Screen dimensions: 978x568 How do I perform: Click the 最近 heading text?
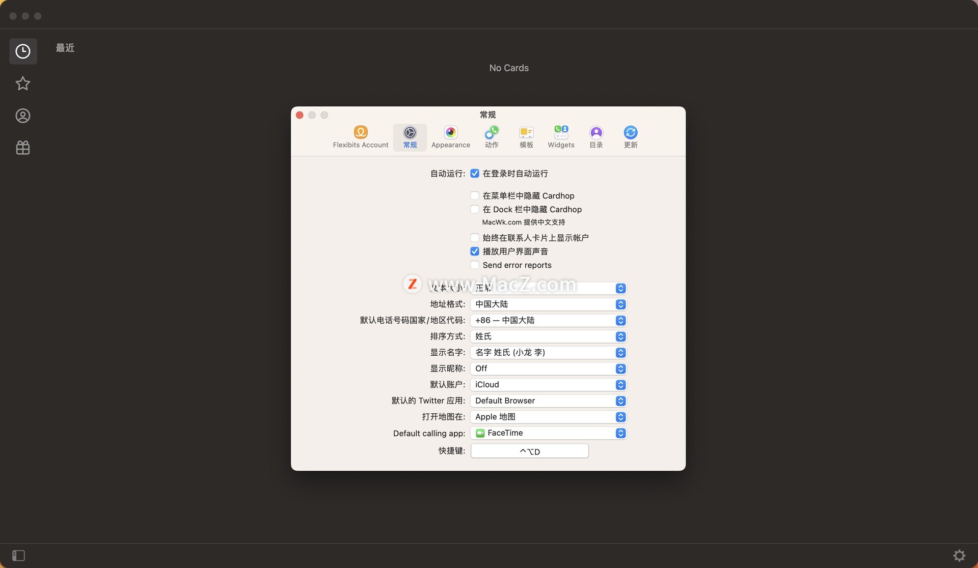65,48
